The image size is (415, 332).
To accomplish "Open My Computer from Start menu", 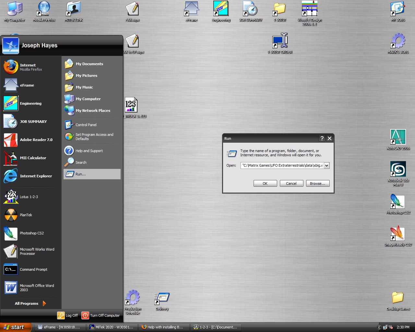I will pyautogui.click(x=92, y=99).
